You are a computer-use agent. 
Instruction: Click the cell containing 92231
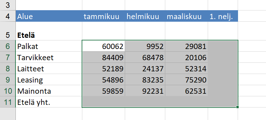(145, 91)
